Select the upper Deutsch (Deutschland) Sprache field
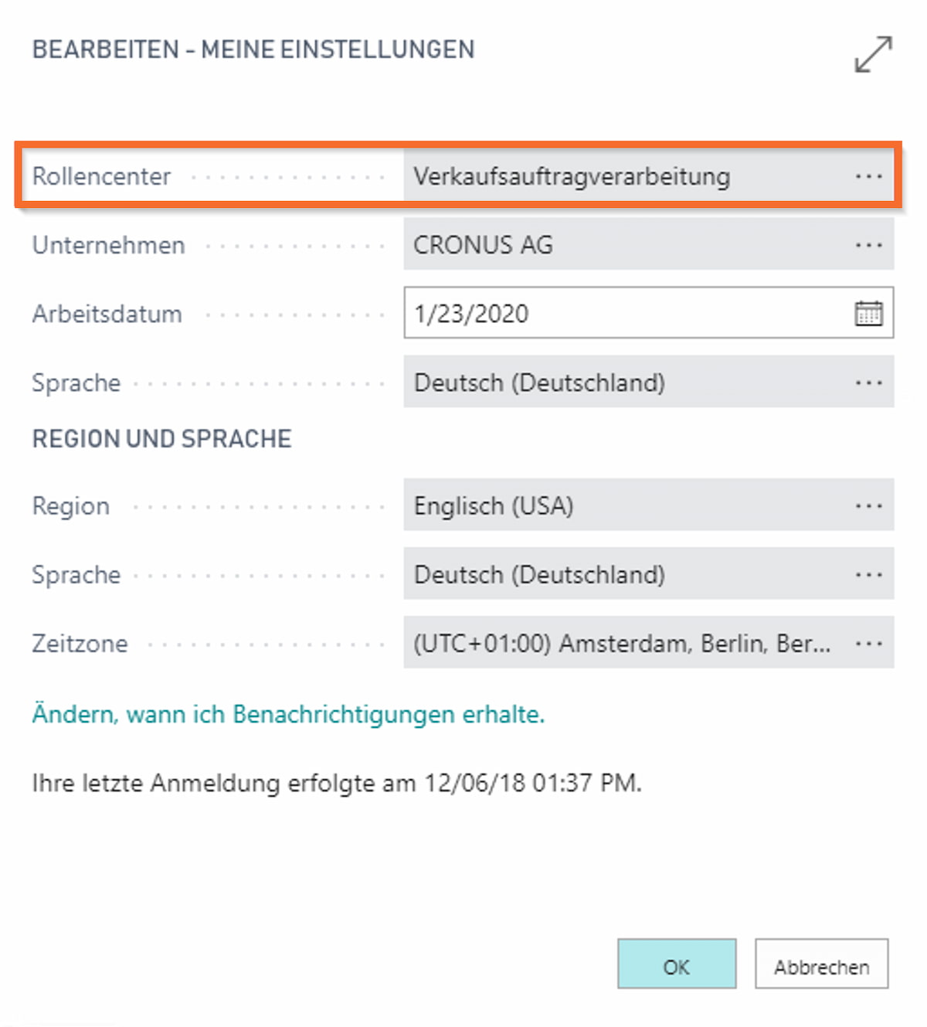Image resolution: width=927 pixels, height=1027 pixels. point(649,382)
